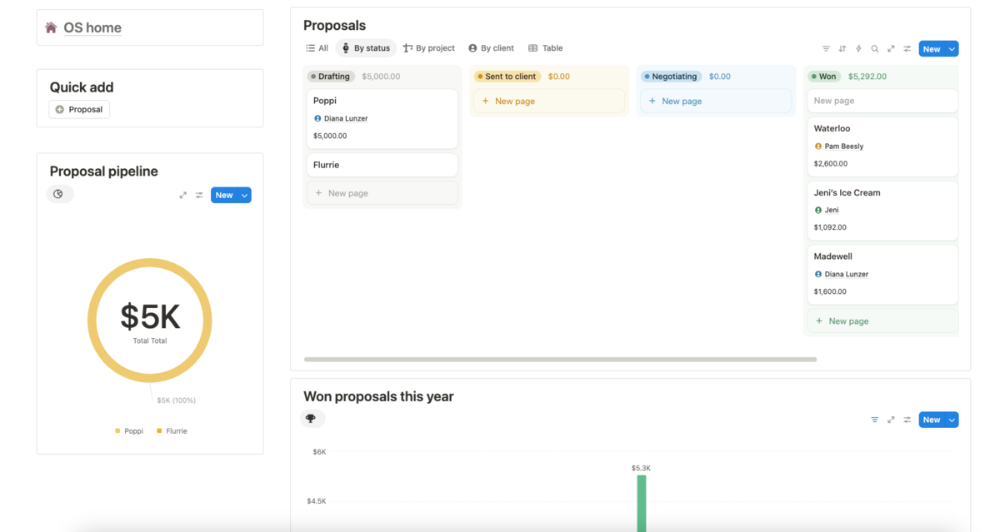
Task: Click the $2,600.00 amount on Waterloo card
Action: (831, 164)
